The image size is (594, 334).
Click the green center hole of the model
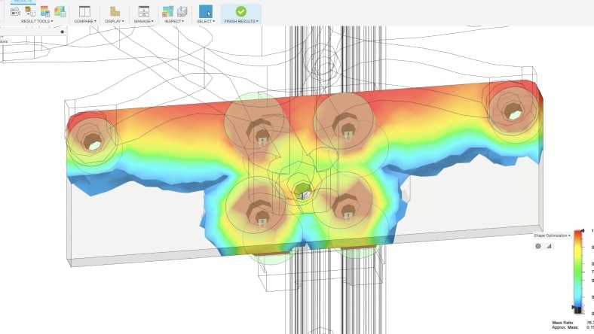pos(302,190)
